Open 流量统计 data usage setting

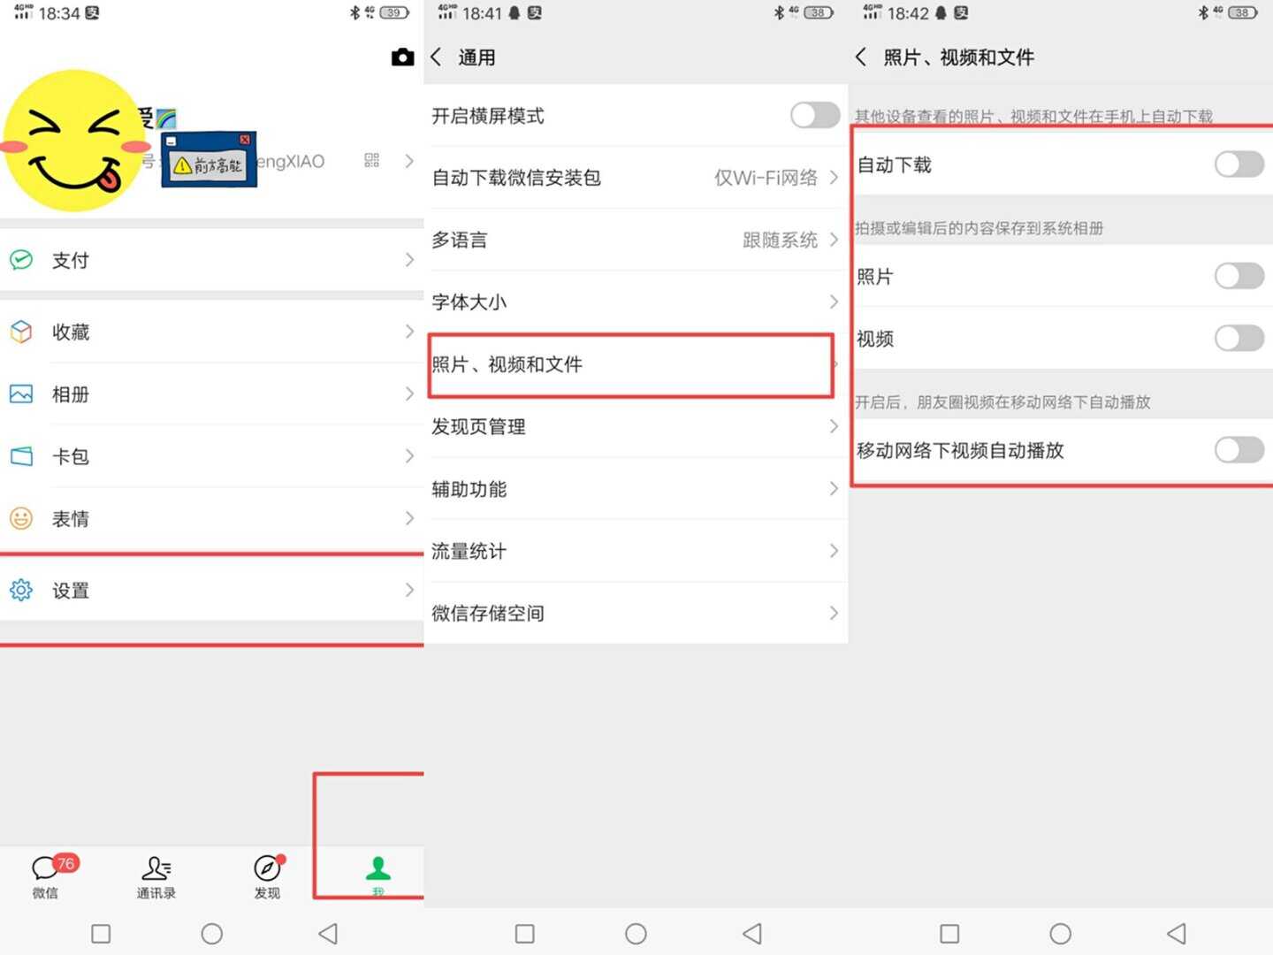tap(636, 551)
